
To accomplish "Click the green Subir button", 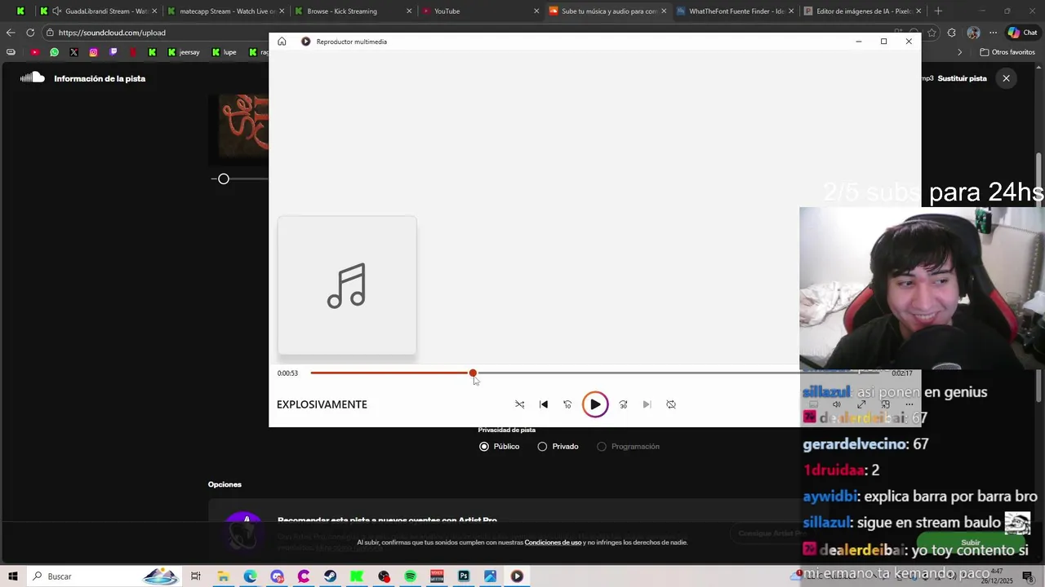I will click(x=971, y=542).
